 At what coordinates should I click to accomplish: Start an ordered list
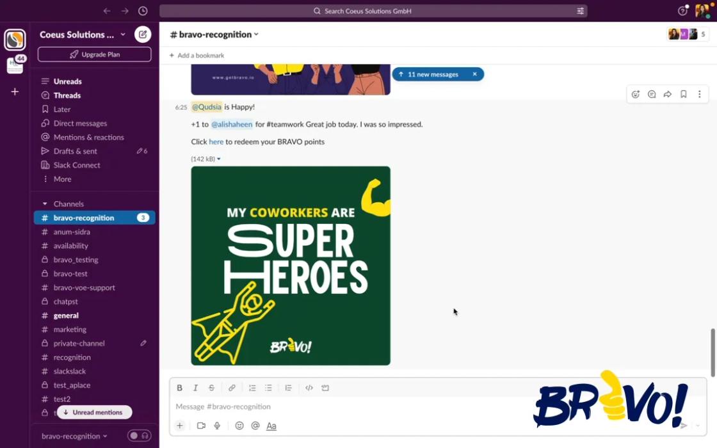(x=252, y=388)
